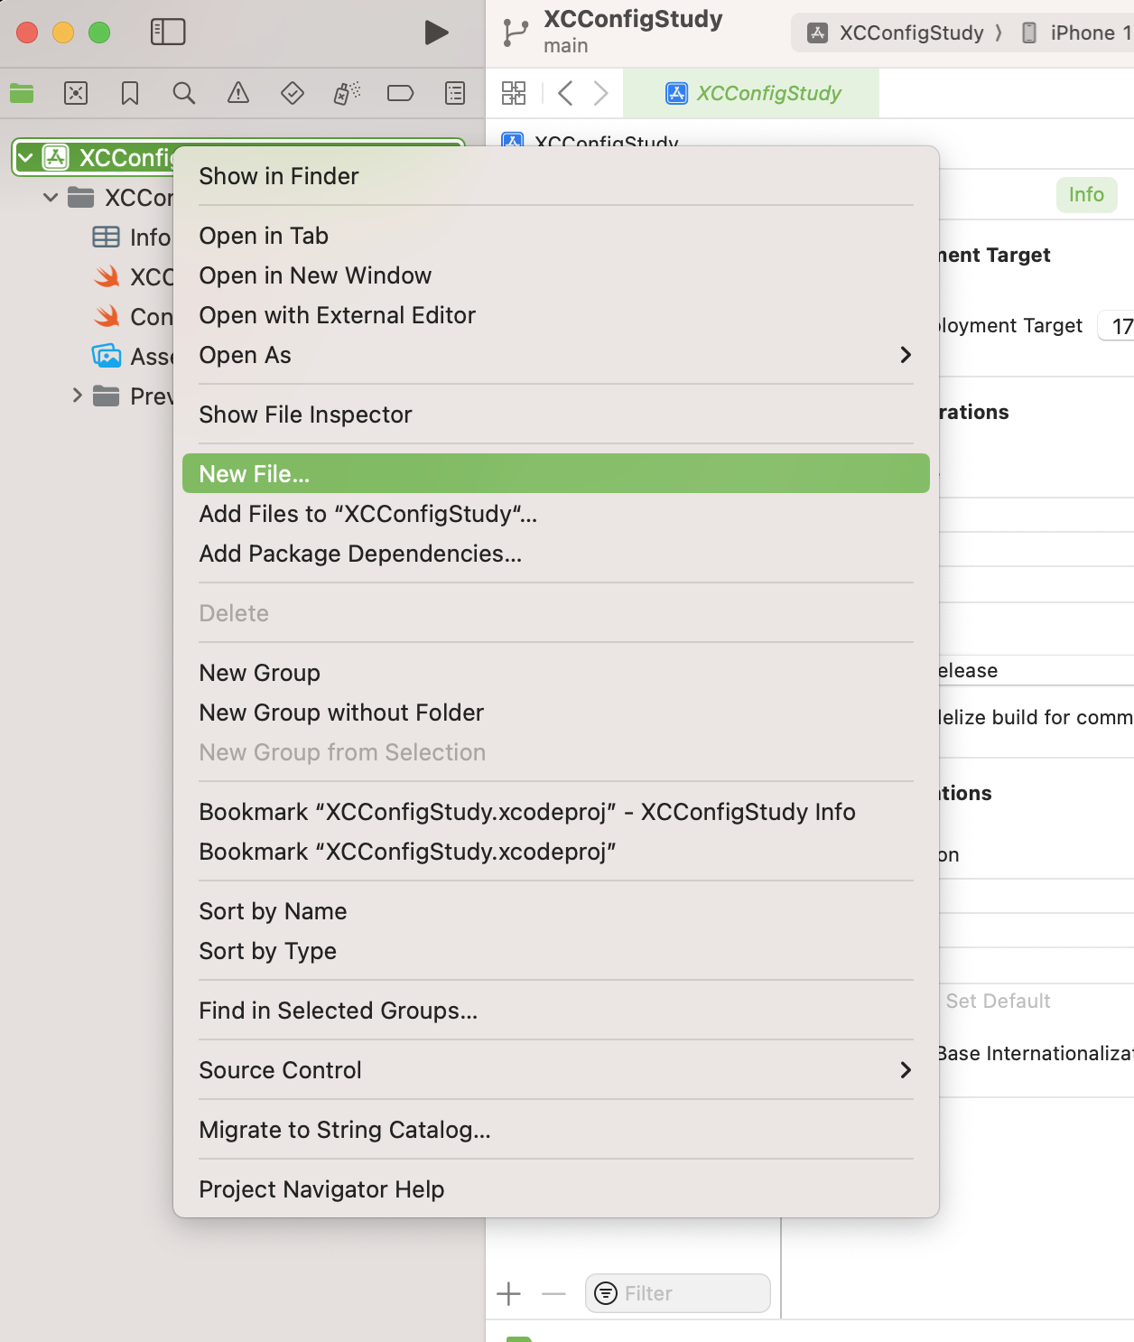Run the project with the play button

[x=436, y=33]
